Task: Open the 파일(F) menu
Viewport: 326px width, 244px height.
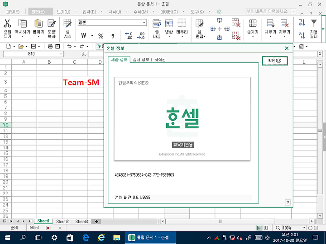Action: pyautogui.click(x=13, y=12)
